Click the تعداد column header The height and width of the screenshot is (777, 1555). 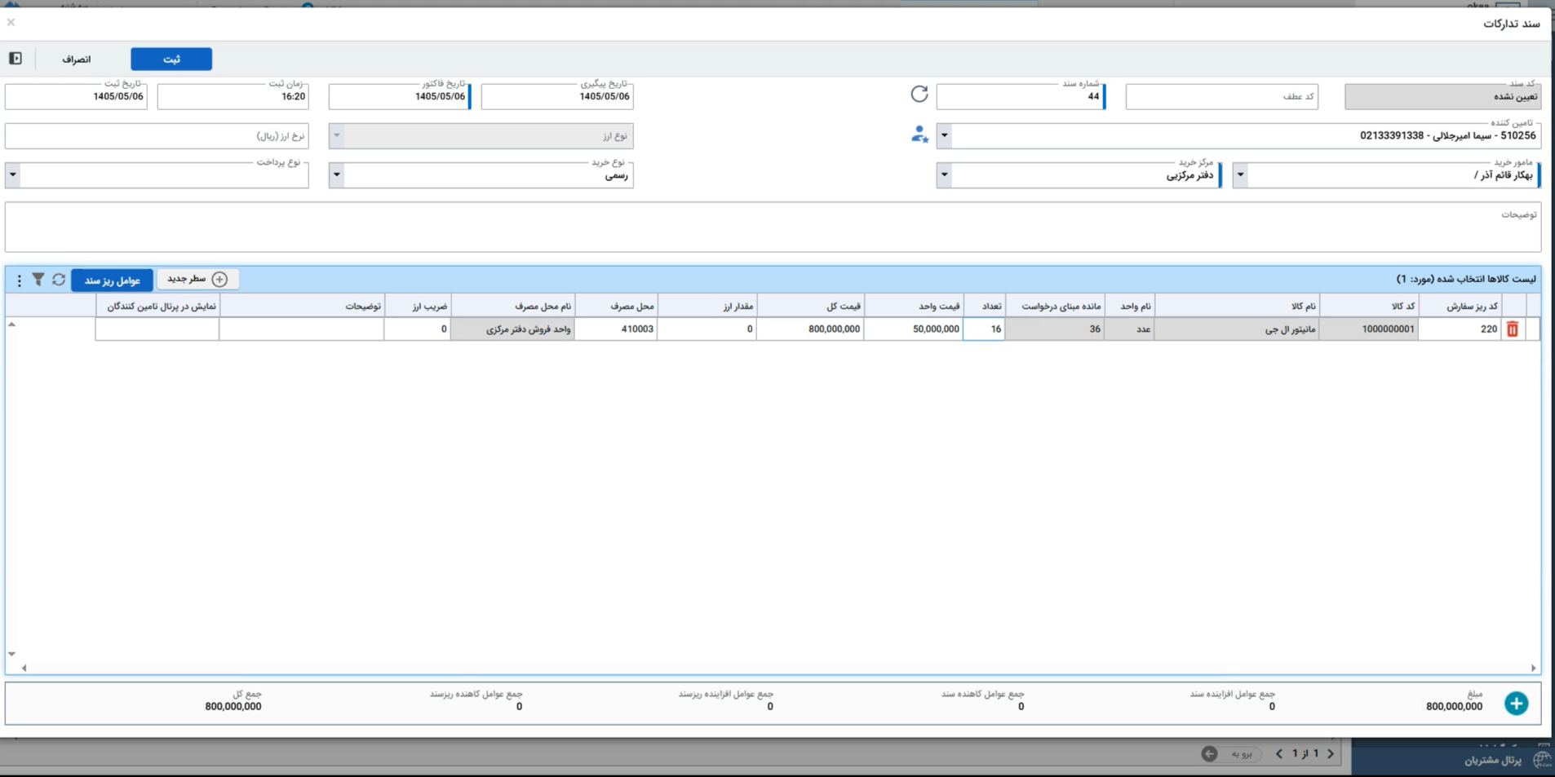click(x=984, y=306)
